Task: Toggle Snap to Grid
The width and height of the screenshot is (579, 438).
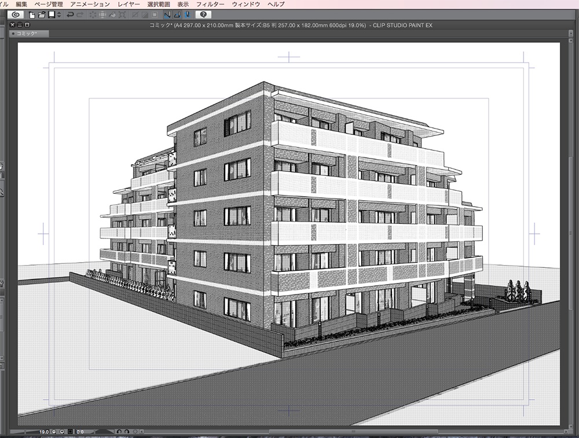Action: pyautogui.click(x=186, y=16)
